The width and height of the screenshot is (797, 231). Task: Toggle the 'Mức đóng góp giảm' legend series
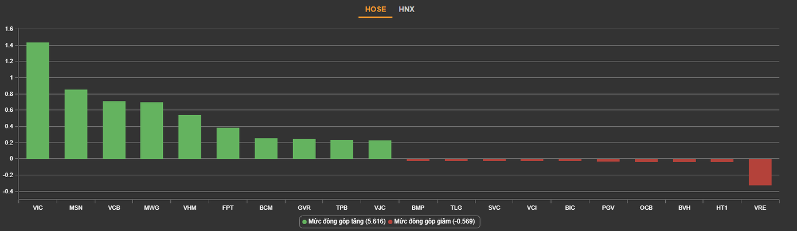(434, 221)
